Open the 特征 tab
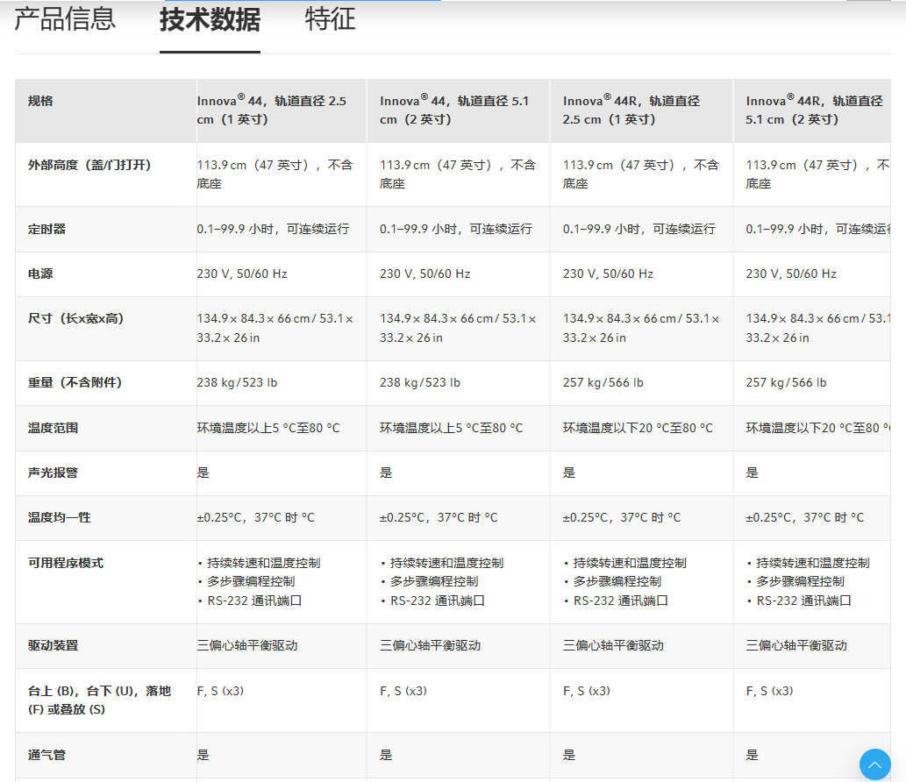 (330, 19)
